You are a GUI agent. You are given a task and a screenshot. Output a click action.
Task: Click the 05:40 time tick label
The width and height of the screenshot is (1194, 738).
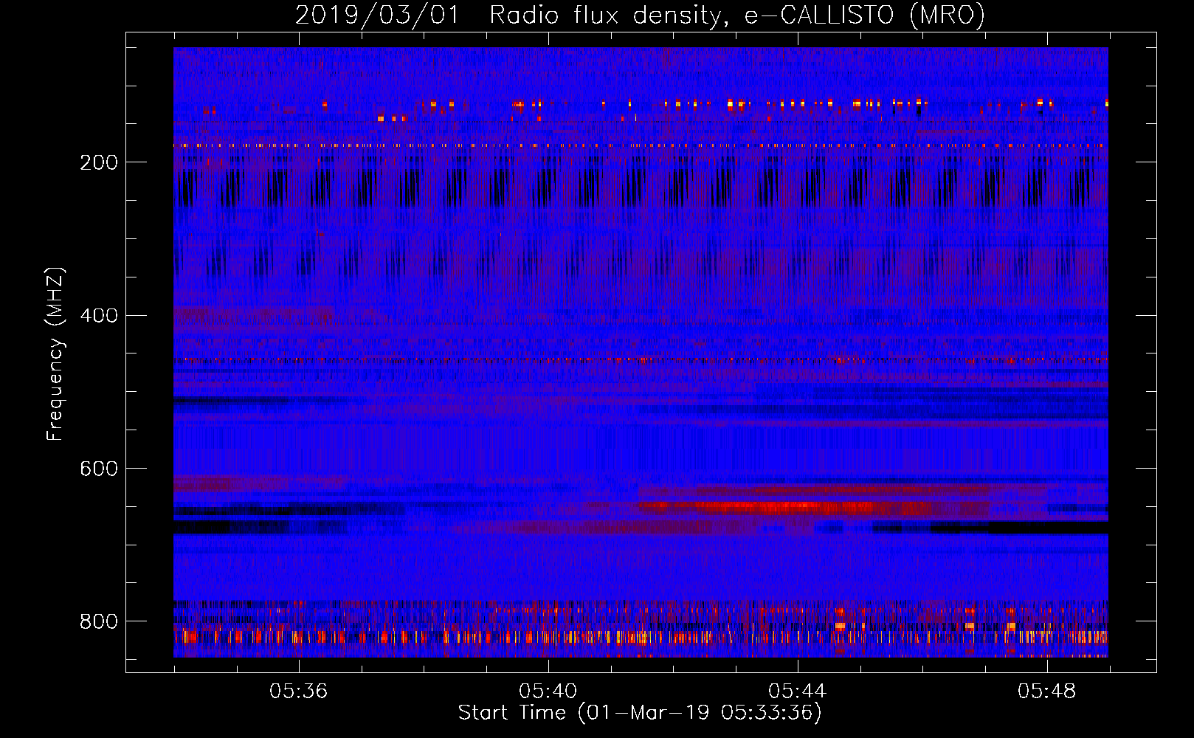(x=548, y=692)
